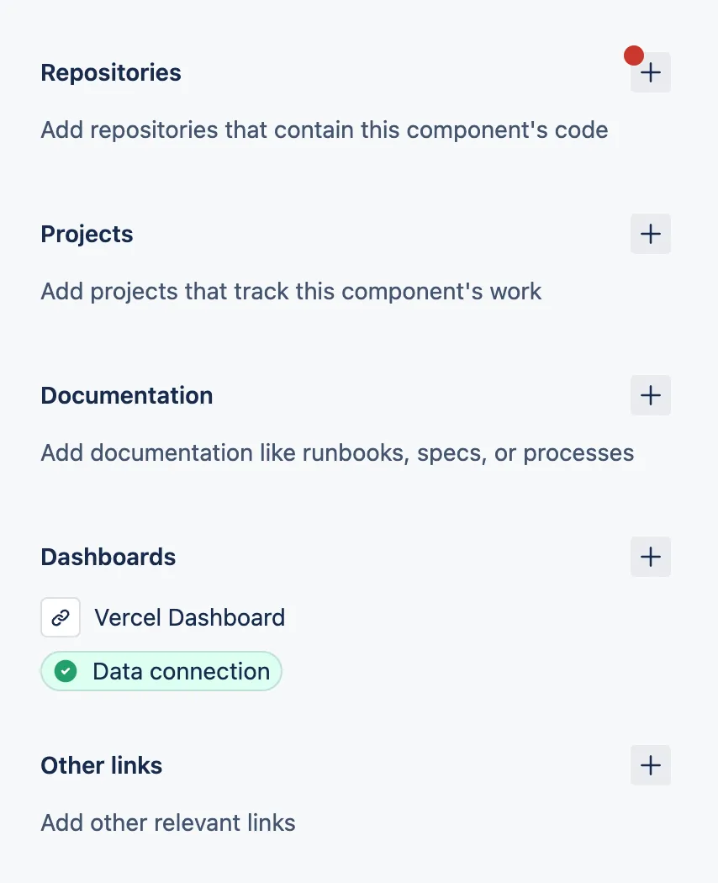Click the add icon beside Documentation

tap(650, 395)
